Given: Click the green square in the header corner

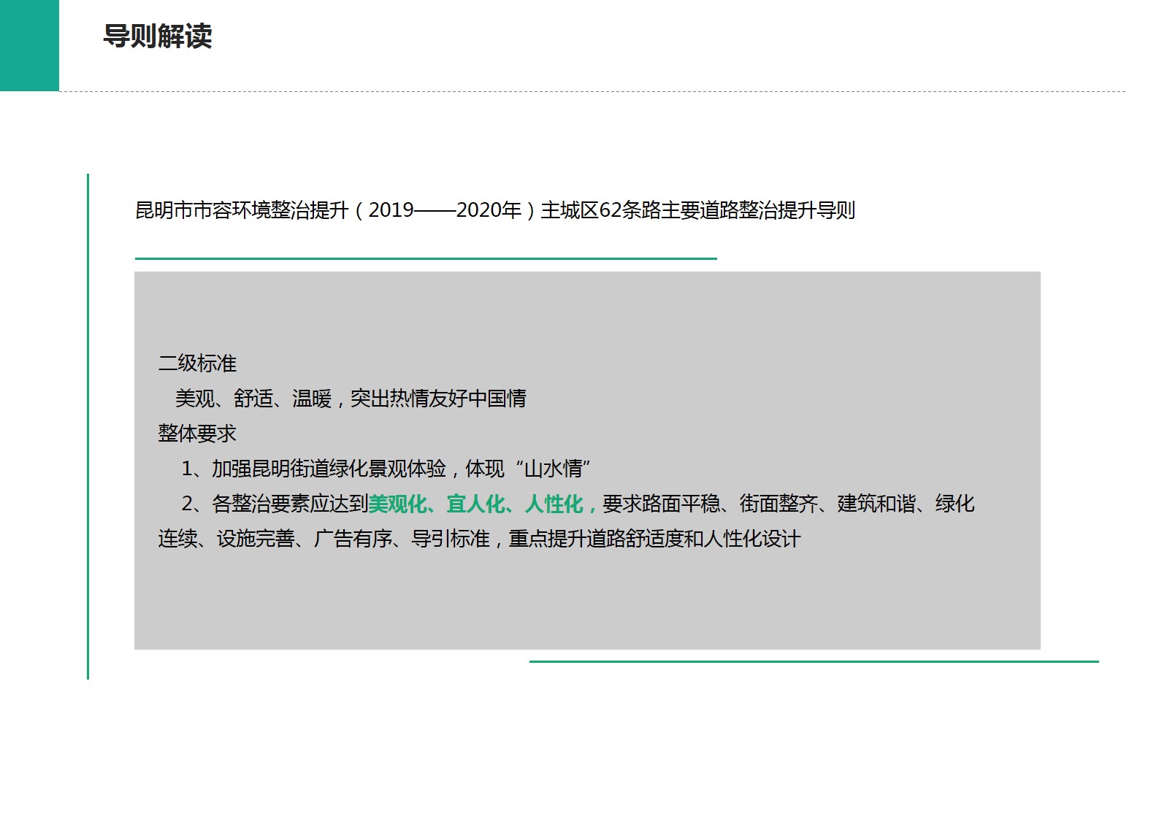Looking at the screenshot, I should point(29,45).
